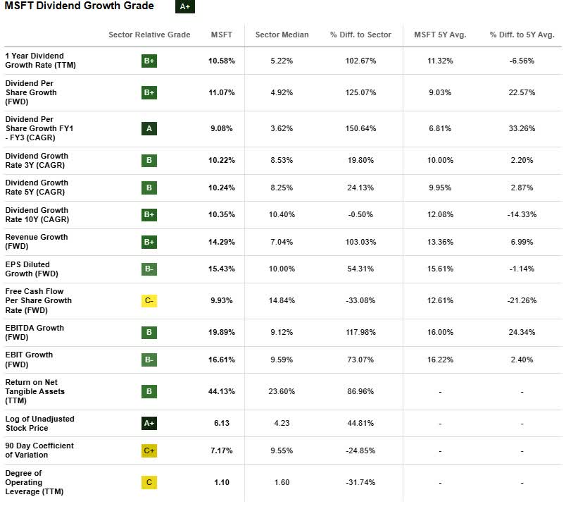This screenshot has height=509, width=566.
Task: Click the C+ grade badge for 90 Day Coefficient of Variation
Action: (149, 450)
